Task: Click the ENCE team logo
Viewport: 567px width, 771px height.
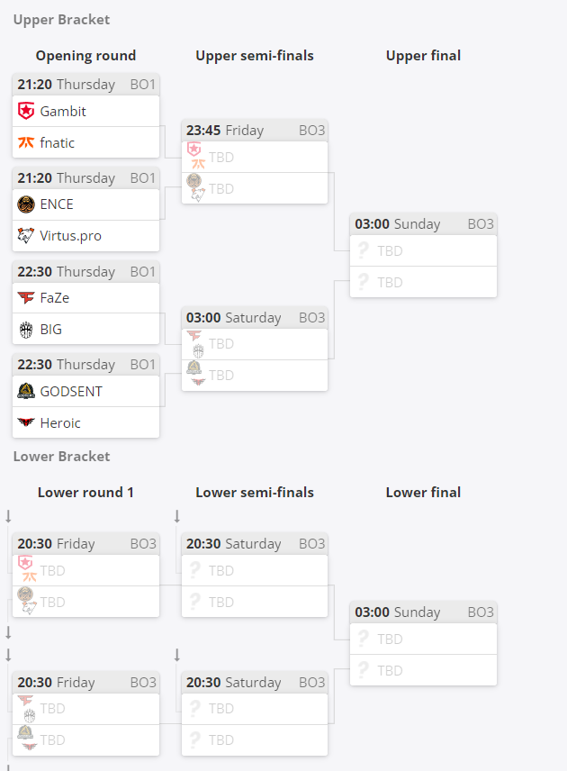Action: 26,204
